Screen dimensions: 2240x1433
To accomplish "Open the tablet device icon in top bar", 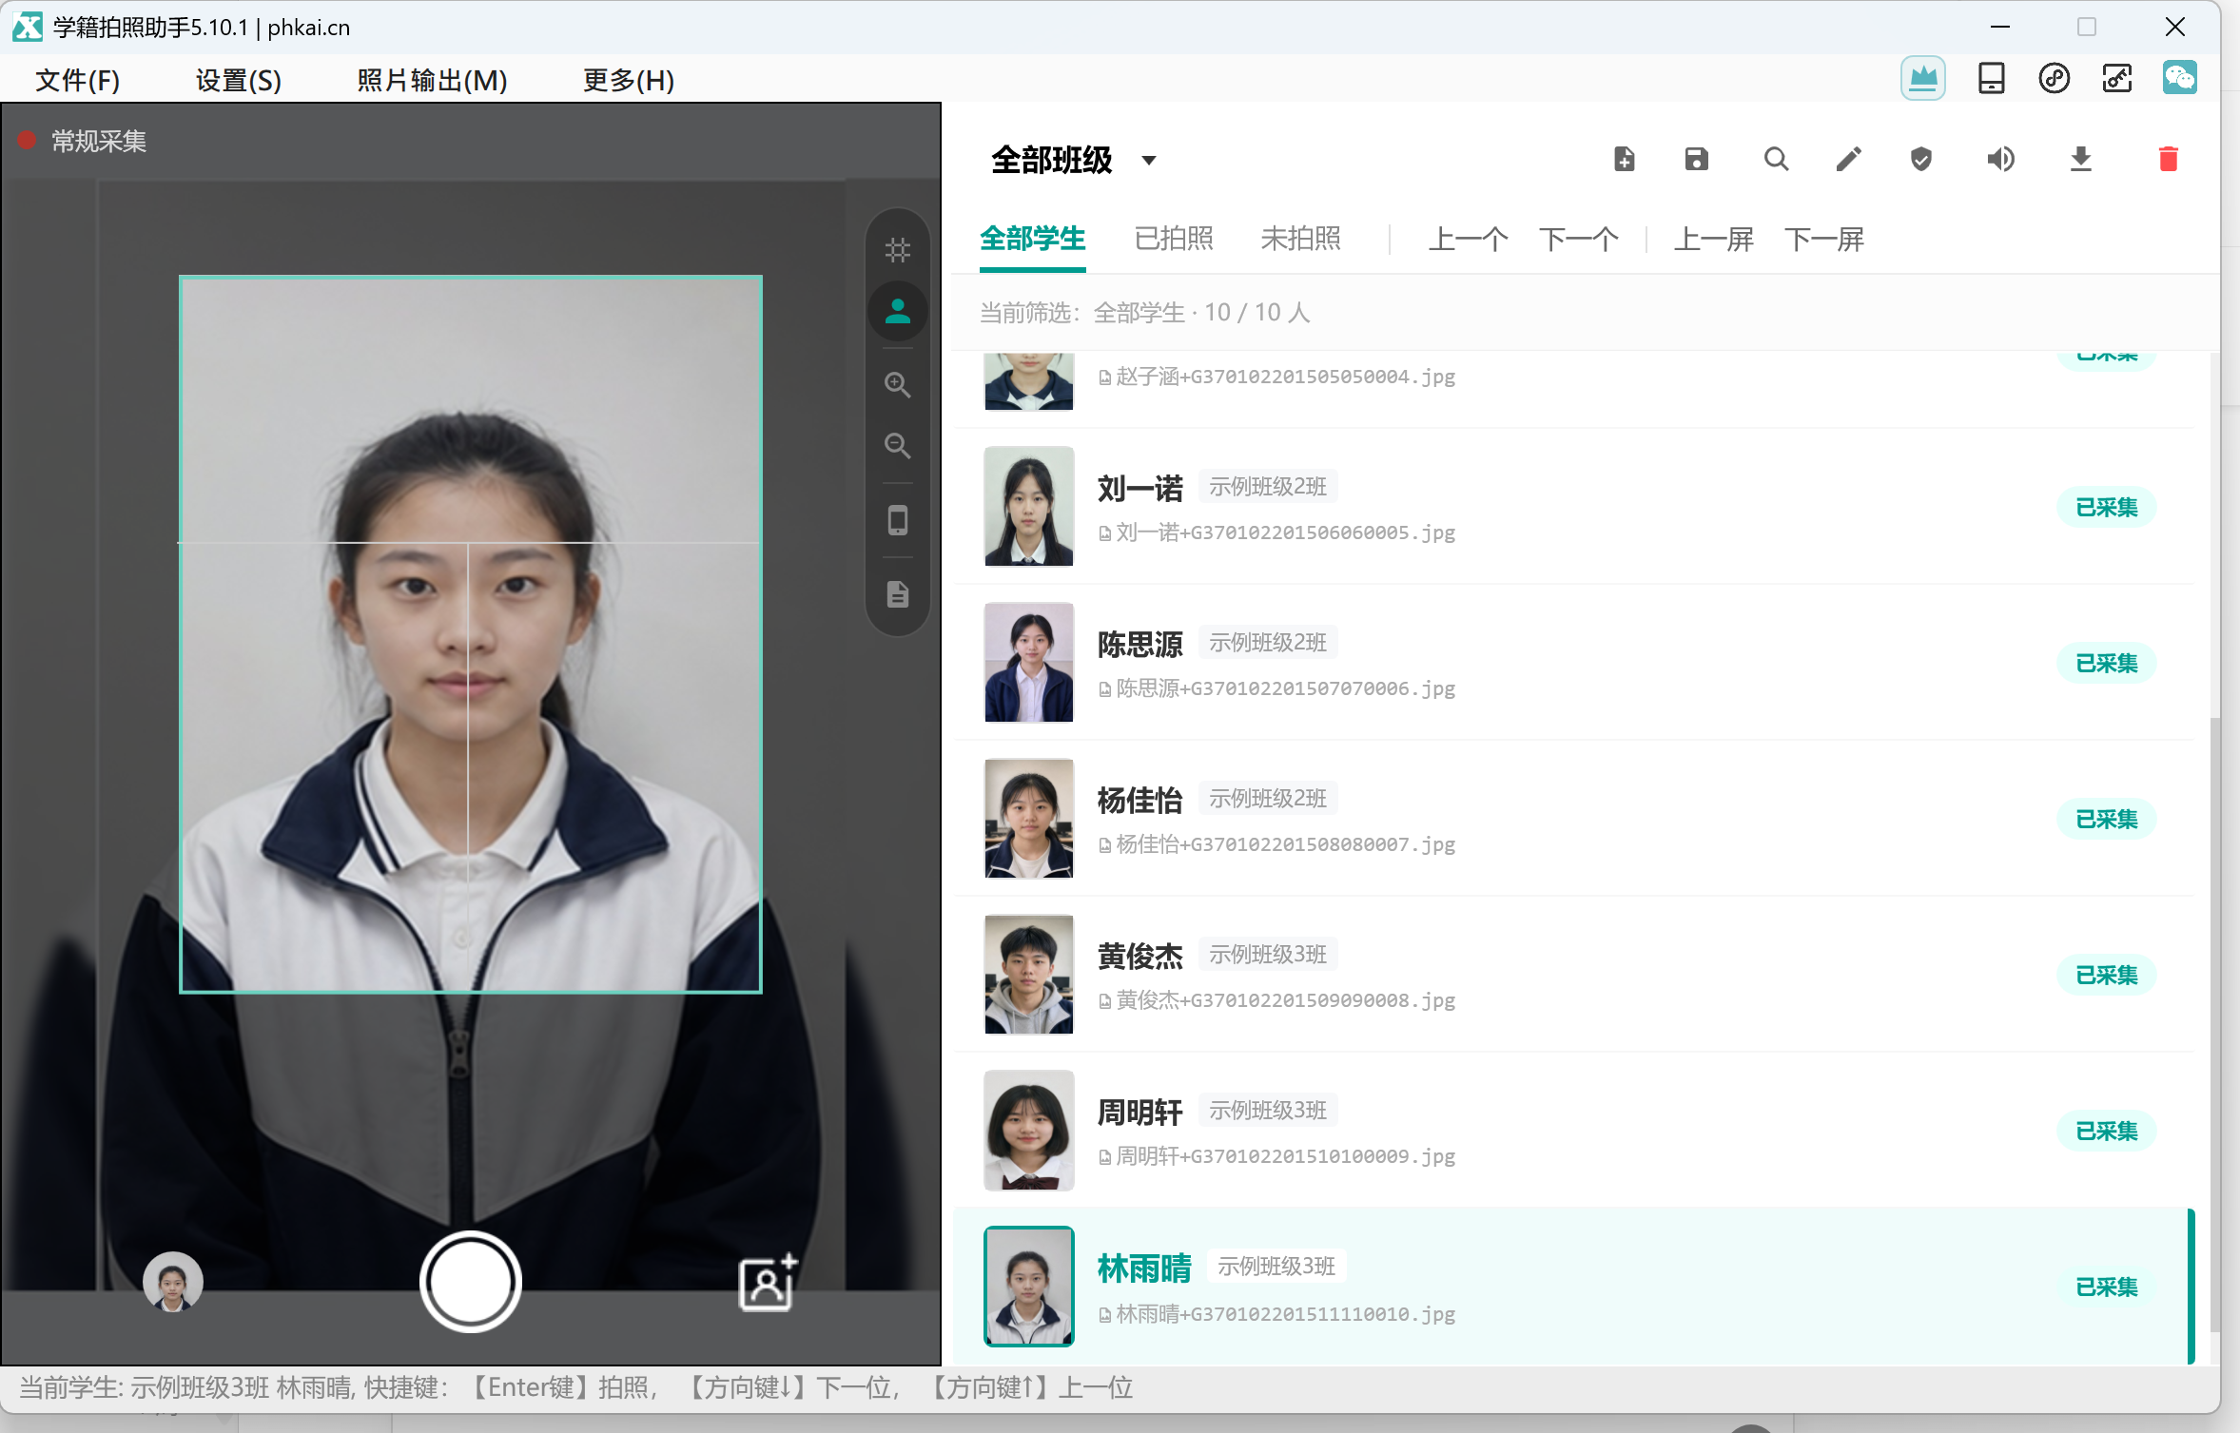I will click(1991, 78).
